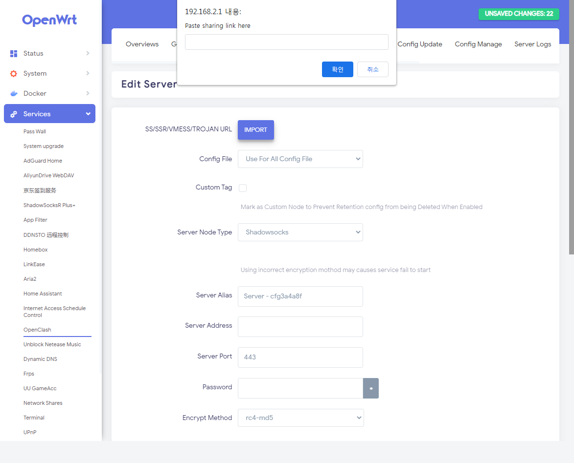Open the Dynamic DNS page
Image resolution: width=574 pixels, height=463 pixels.
coord(40,359)
